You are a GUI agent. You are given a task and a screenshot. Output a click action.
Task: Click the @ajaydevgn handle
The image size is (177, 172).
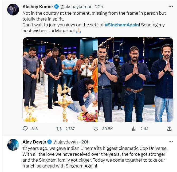click(66, 142)
